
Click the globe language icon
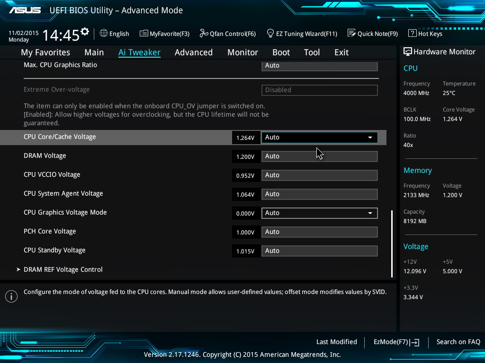click(104, 34)
